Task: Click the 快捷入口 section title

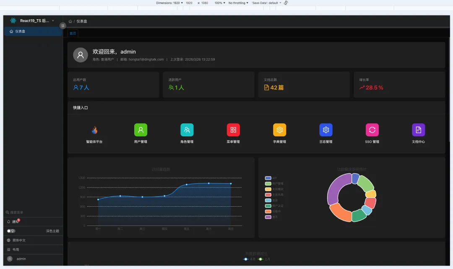Action: coord(80,108)
